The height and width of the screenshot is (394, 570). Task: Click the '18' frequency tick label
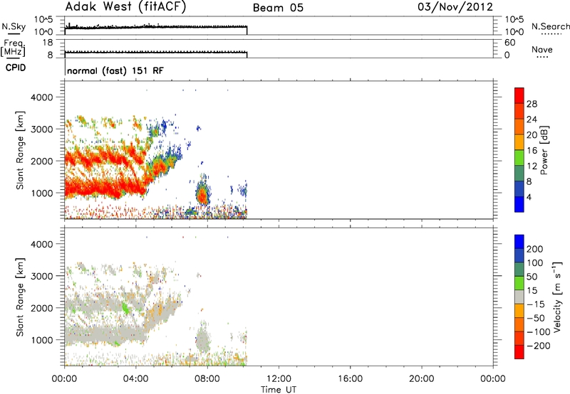[x=47, y=43]
